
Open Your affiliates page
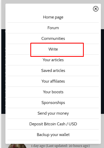pyautogui.click(x=53, y=81)
